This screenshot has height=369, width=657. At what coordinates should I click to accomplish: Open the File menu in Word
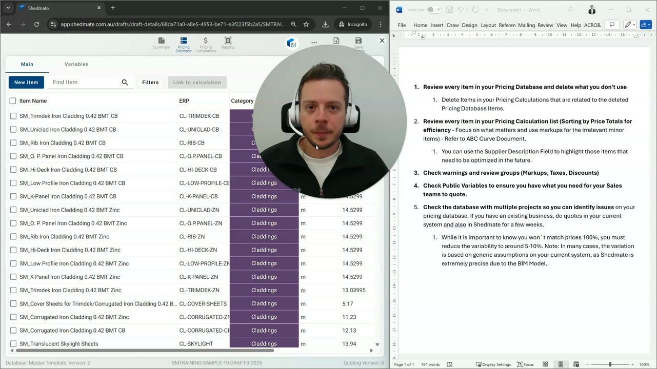tap(402, 25)
